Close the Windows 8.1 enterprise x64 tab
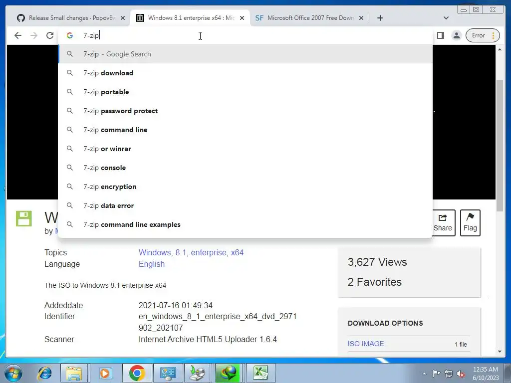Viewport: 511px width, 383px height. click(242, 18)
